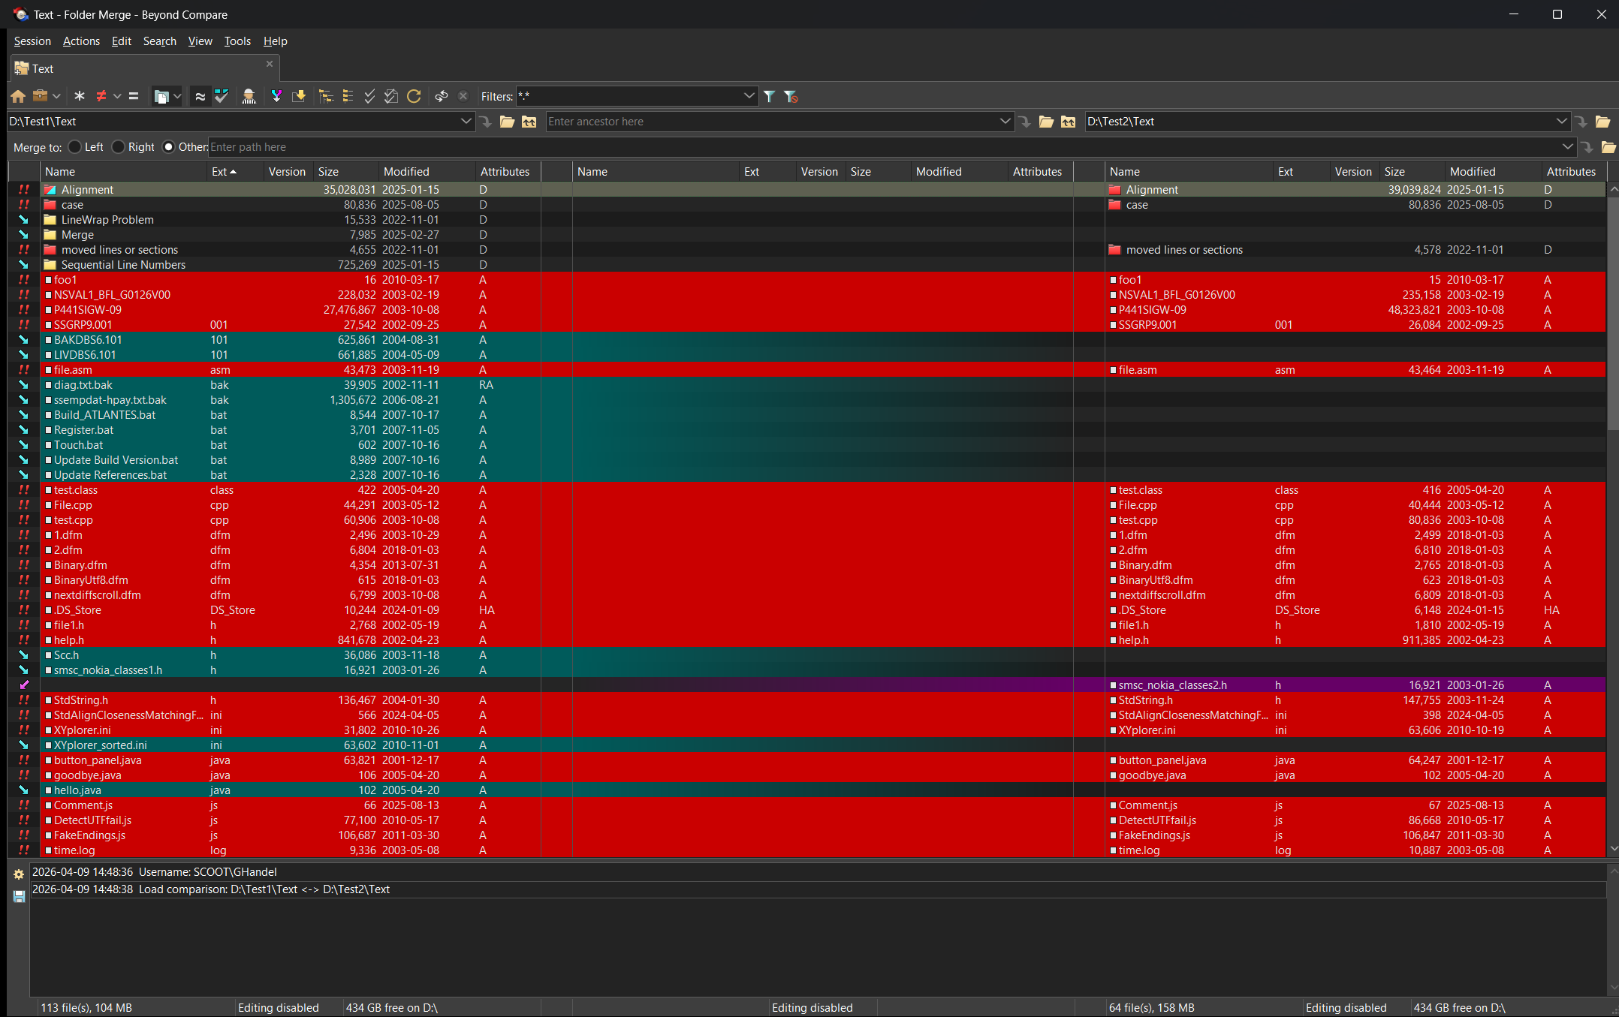Go up a level on the ancestor path
Screen dimensions: 1619x1017
tap(1068, 122)
